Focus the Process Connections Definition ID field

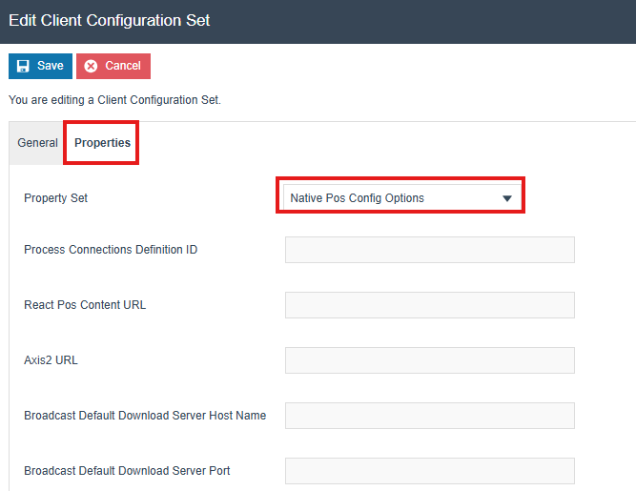pos(429,250)
